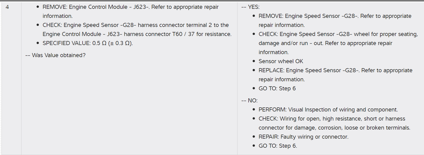Click the '-- YES:' heading
The image size is (424, 155).
pos(250,7)
